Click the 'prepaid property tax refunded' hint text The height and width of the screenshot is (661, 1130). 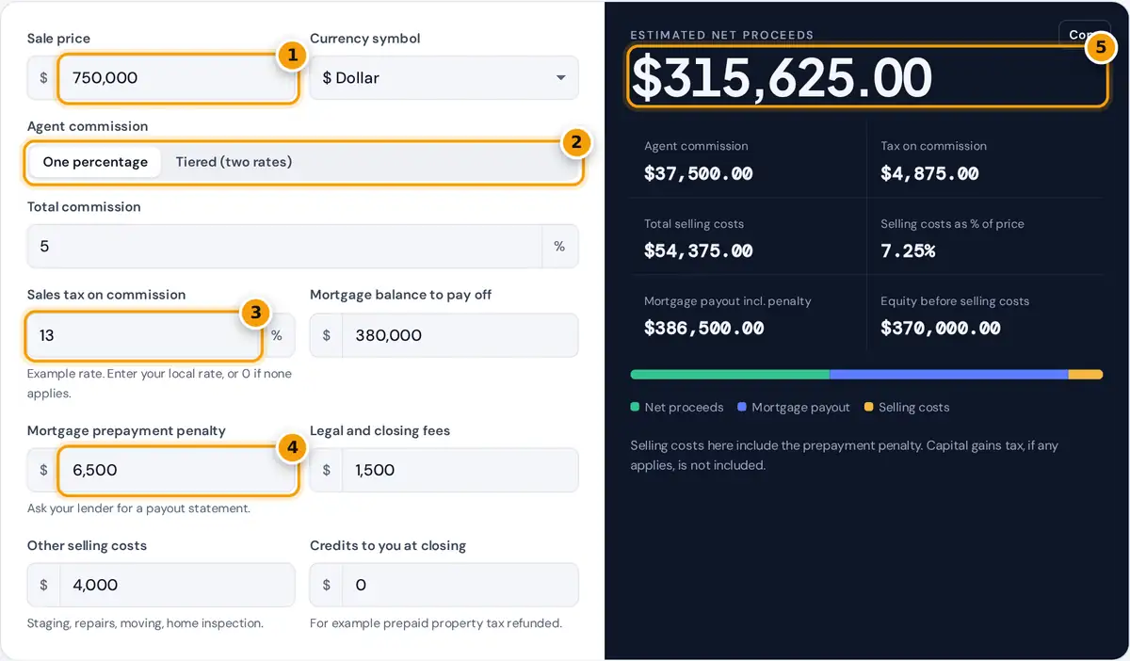tap(436, 623)
